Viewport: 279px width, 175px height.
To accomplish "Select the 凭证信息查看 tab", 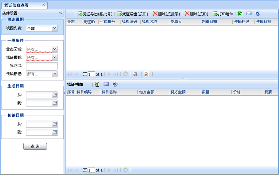I will coord(21,5).
